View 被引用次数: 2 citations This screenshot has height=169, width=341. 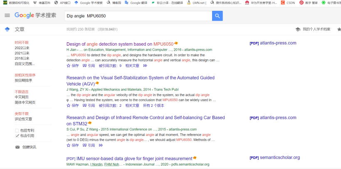tap(110, 105)
